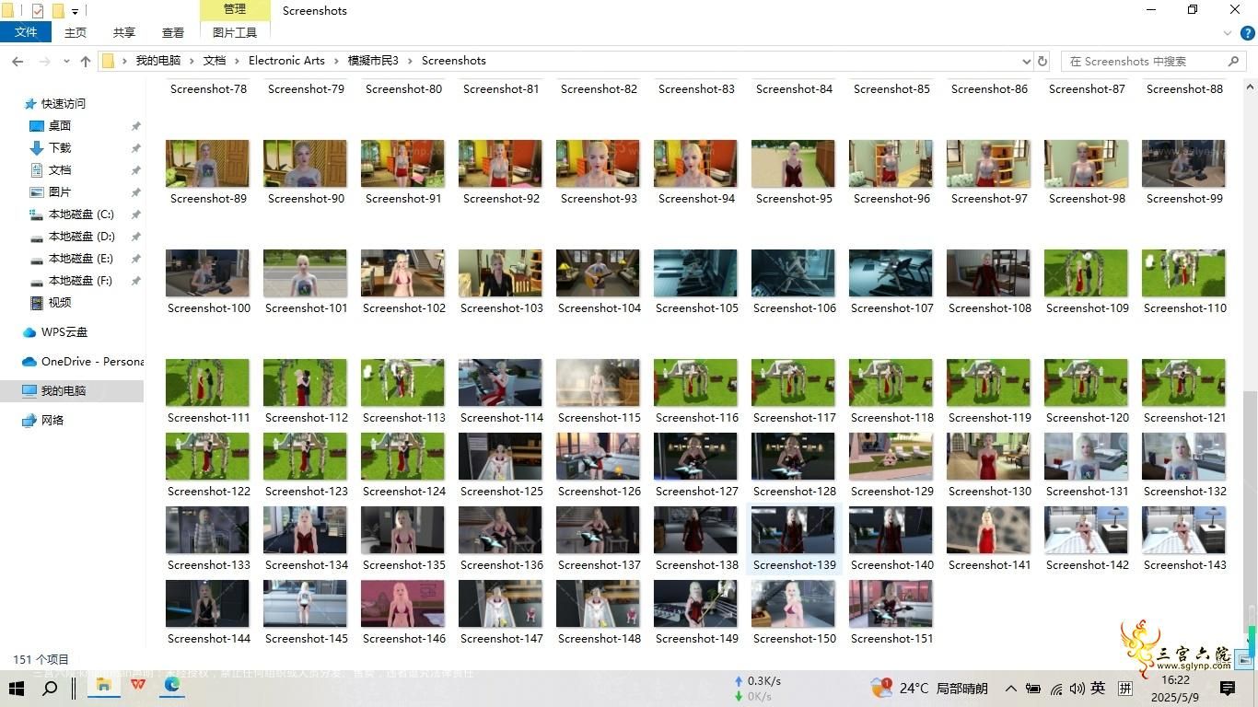Click 文档 in address breadcrumb
1258x707 pixels.
[215, 61]
